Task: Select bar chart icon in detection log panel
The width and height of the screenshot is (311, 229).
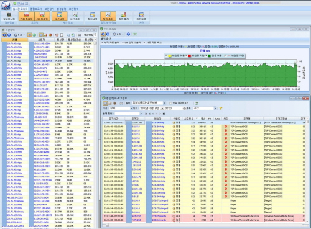Action: [110, 103]
